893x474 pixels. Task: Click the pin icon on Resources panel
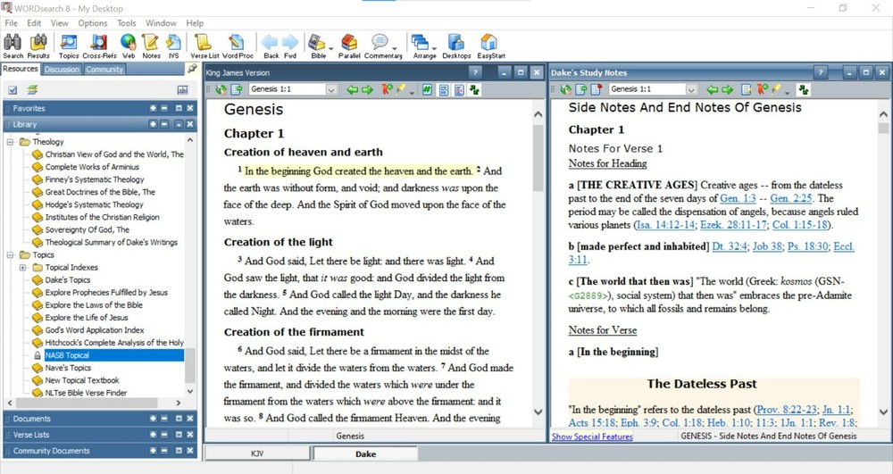tap(192, 69)
